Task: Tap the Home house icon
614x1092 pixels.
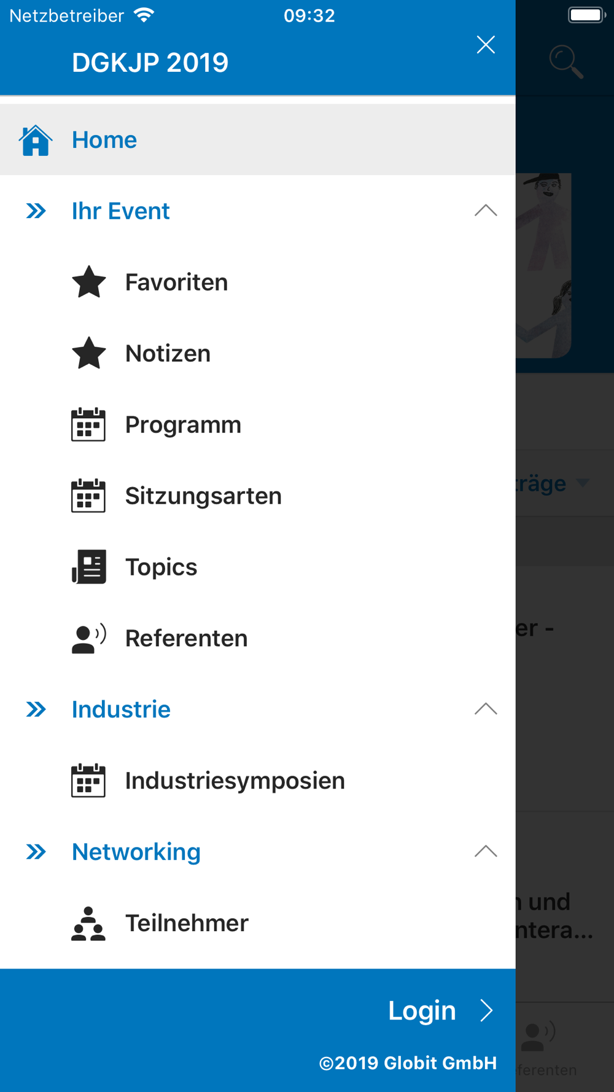Action: 36,140
